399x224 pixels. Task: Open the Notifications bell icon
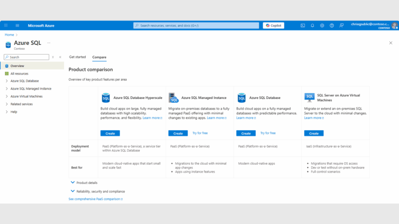click(x=312, y=25)
